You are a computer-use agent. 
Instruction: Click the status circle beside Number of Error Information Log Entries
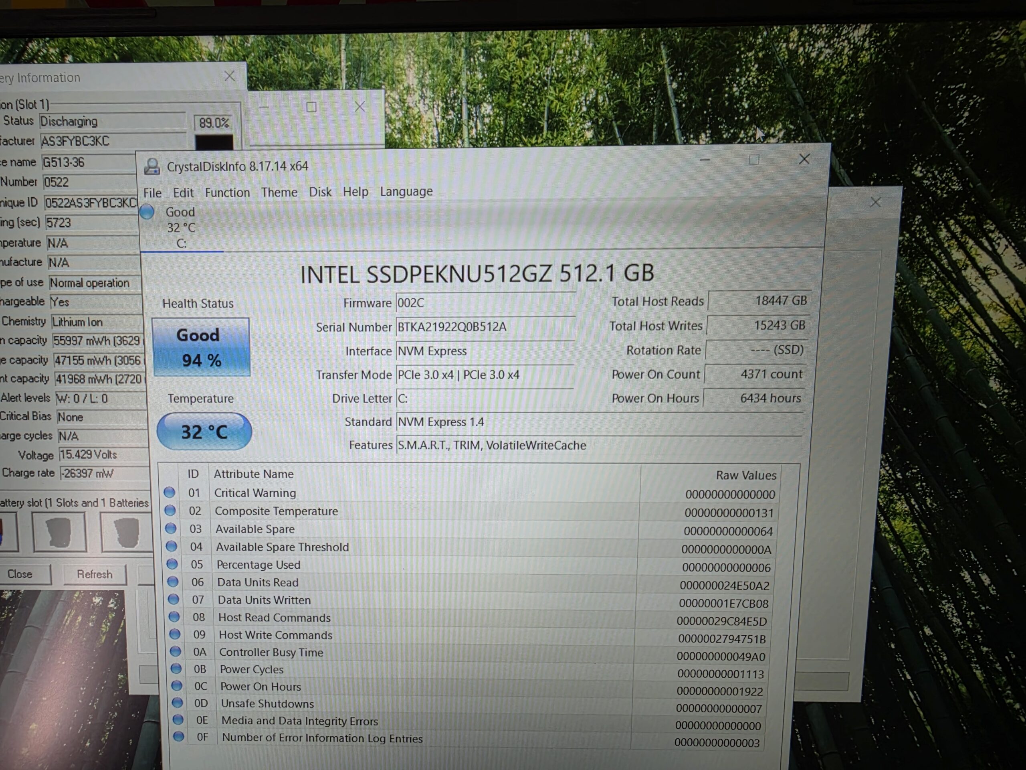point(179,736)
